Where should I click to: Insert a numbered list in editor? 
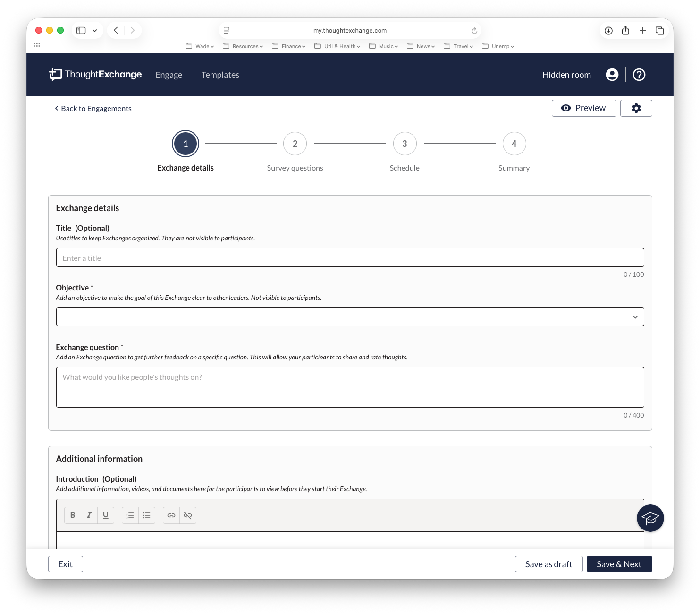pyautogui.click(x=130, y=515)
